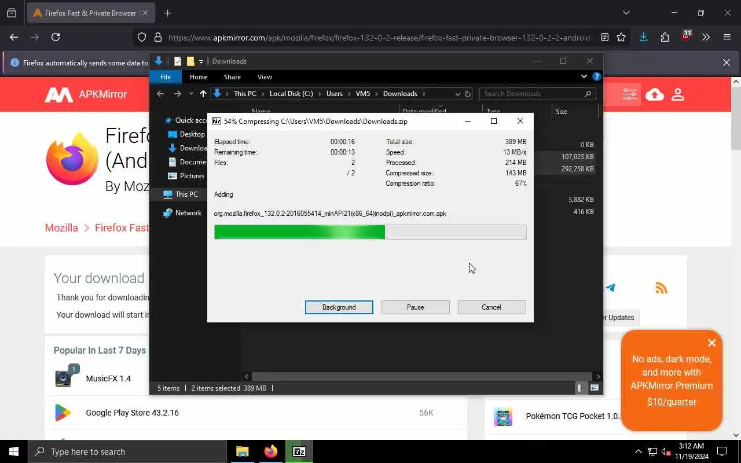741x463 pixels.
Task: Open Firefox application hamburger menu
Action: click(x=727, y=37)
